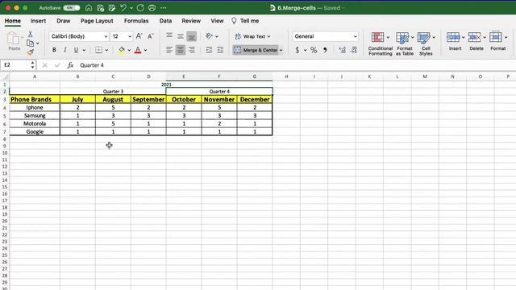
Task: Open the View tab
Action: point(217,21)
